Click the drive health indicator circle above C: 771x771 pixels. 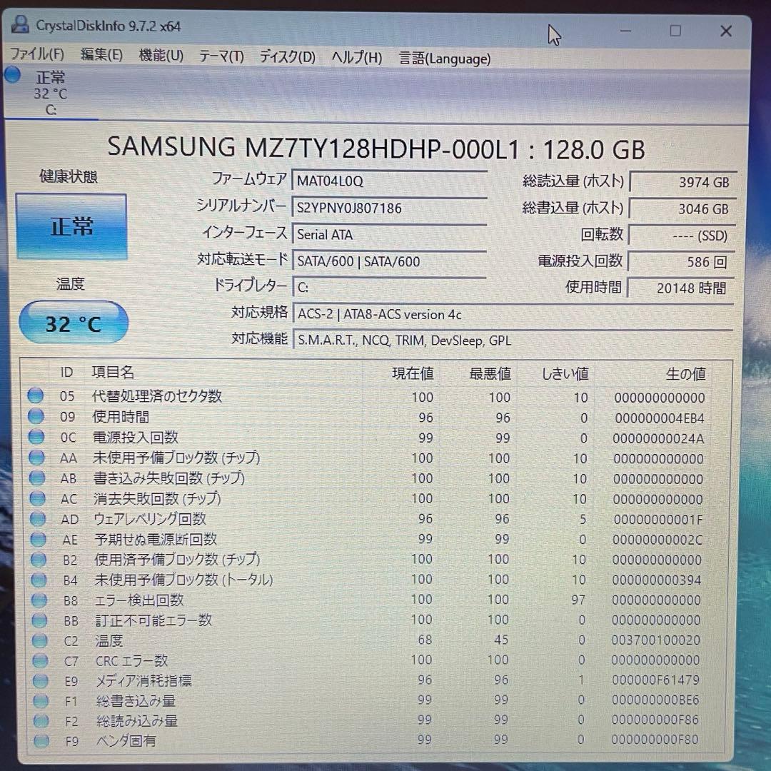[12, 75]
